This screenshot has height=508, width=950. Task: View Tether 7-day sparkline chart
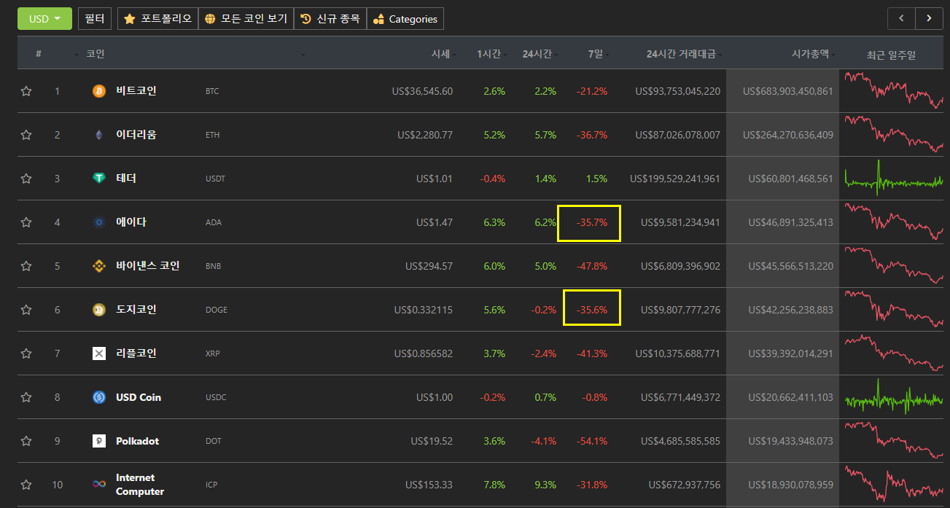[x=893, y=178]
